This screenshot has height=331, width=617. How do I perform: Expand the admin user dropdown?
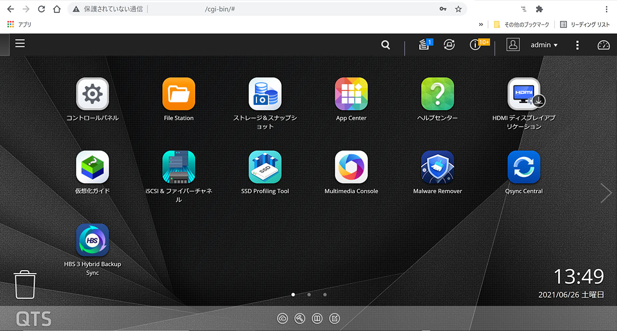click(544, 45)
